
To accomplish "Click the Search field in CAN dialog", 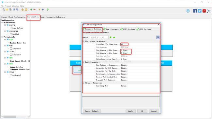I will pos(99,37).
